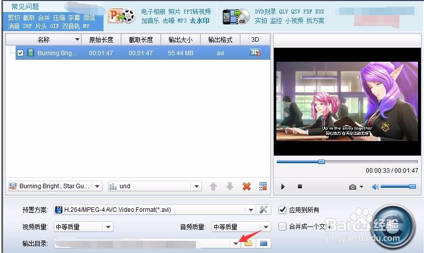Open the 名称 column dropdown arrow
This screenshot has width=424, height=253.
77,40
